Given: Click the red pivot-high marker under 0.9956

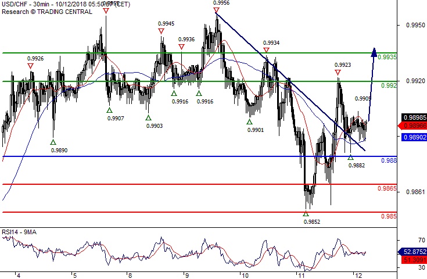Looking at the screenshot, I should 216,10.
